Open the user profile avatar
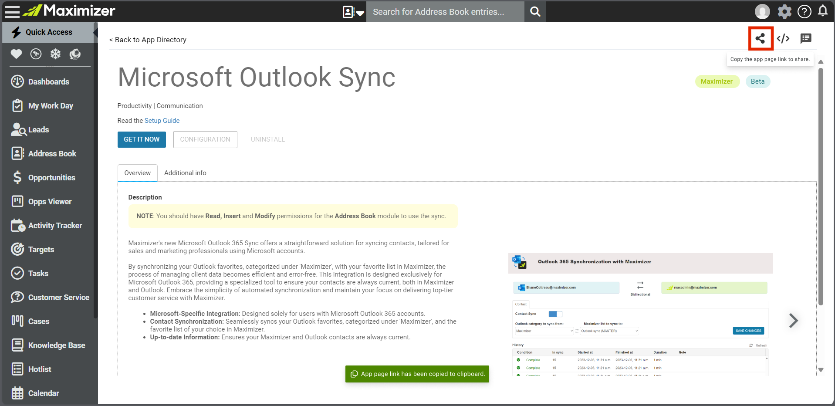The image size is (835, 406). [x=762, y=11]
